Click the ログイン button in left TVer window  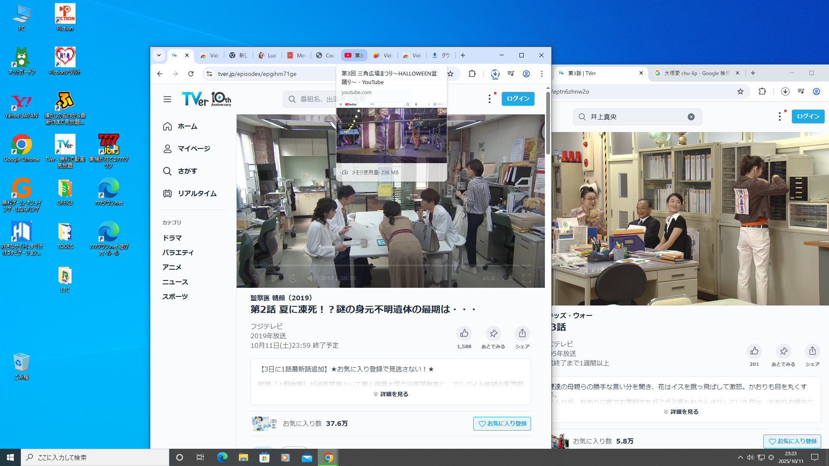click(x=518, y=99)
